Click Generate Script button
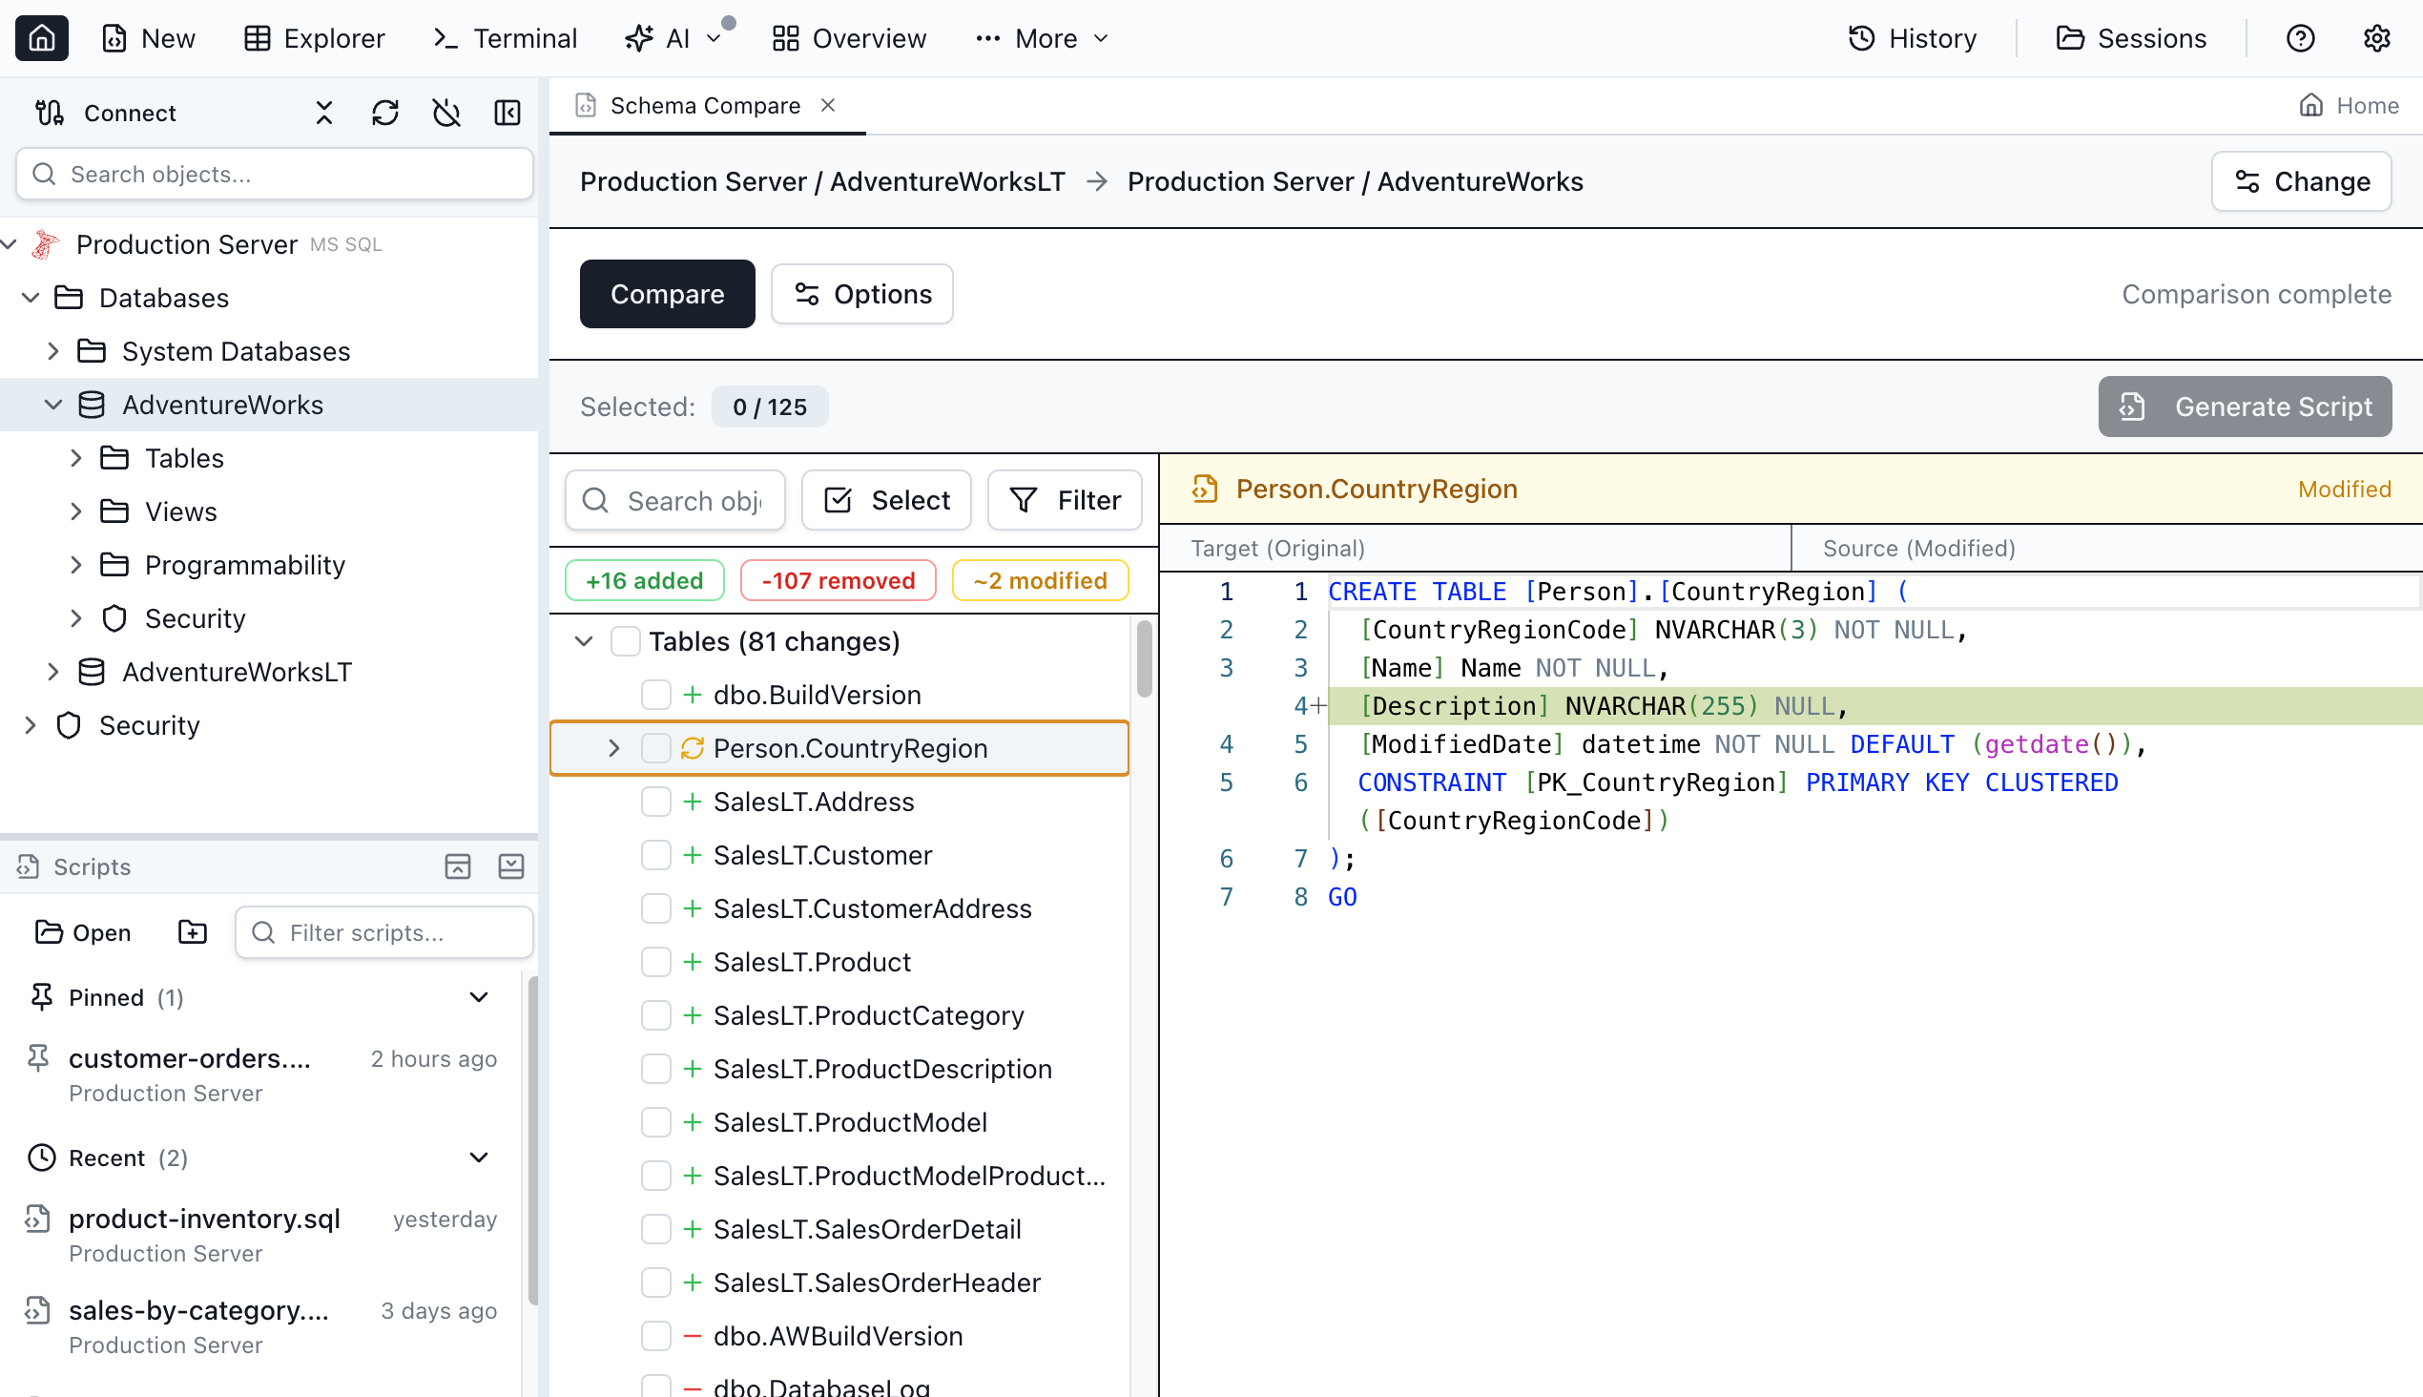The width and height of the screenshot is (2423, 1397). [2245, 407]
